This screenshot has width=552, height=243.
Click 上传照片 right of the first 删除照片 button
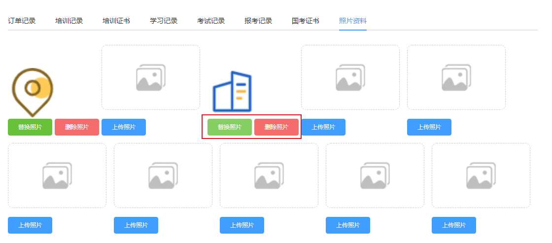pyautogui.click(x=124, y=127)
